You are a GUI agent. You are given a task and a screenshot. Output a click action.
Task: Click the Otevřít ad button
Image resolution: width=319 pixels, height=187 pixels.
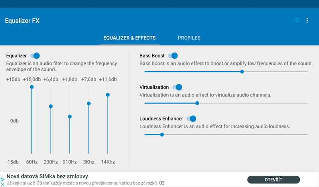(x=274, y=179)
